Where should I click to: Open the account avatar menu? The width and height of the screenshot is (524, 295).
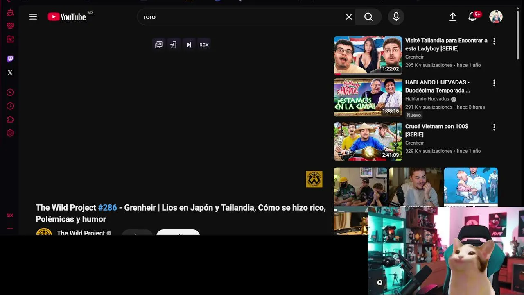pos(496,17)
